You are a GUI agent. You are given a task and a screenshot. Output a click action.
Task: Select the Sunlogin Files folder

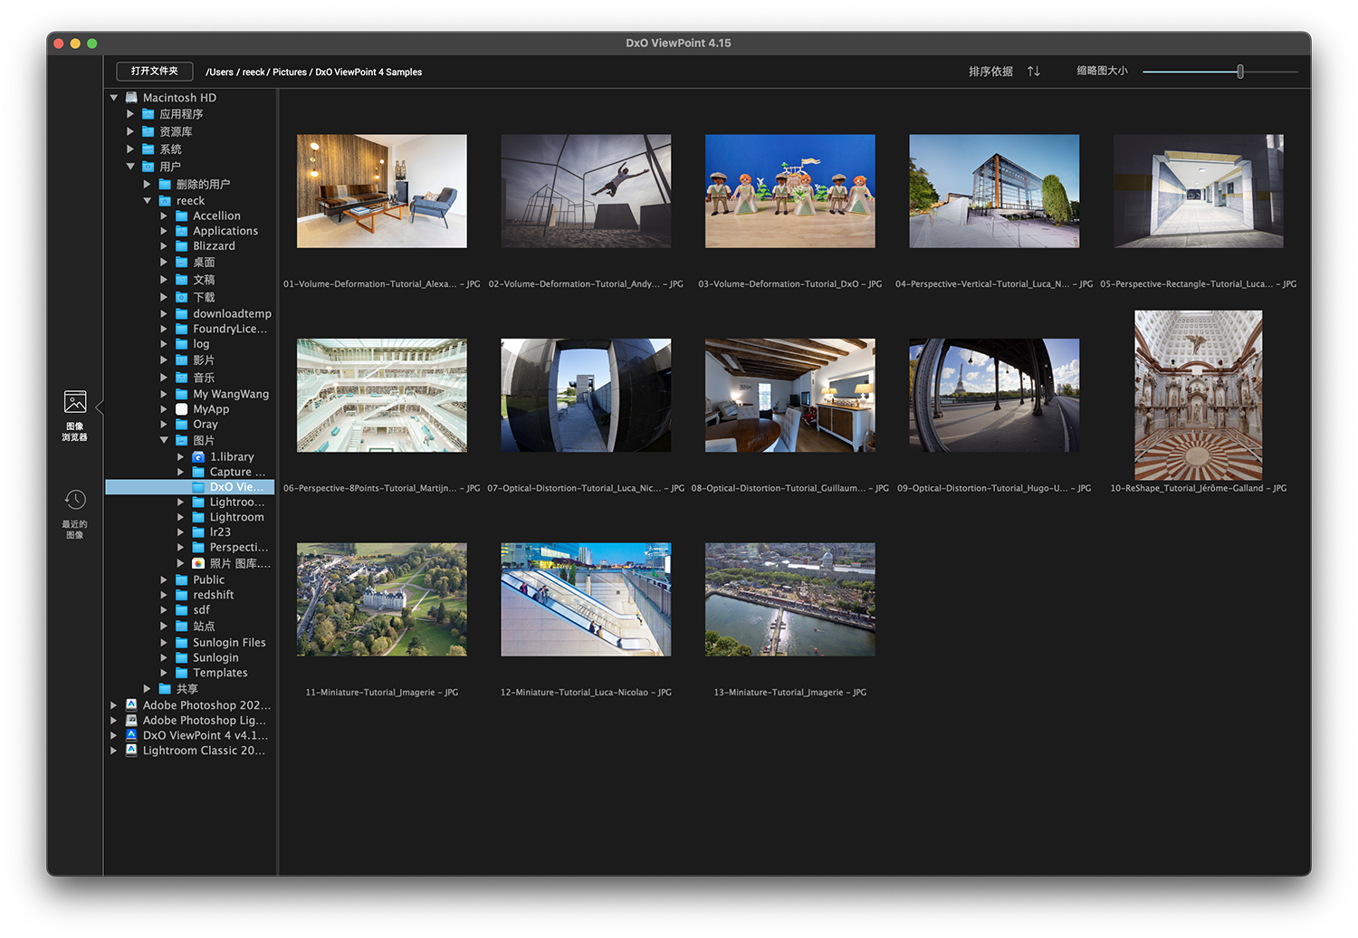[x=229, y=643]
